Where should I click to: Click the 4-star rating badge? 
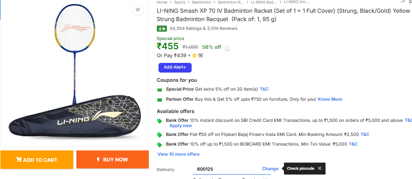coord(162,29)
